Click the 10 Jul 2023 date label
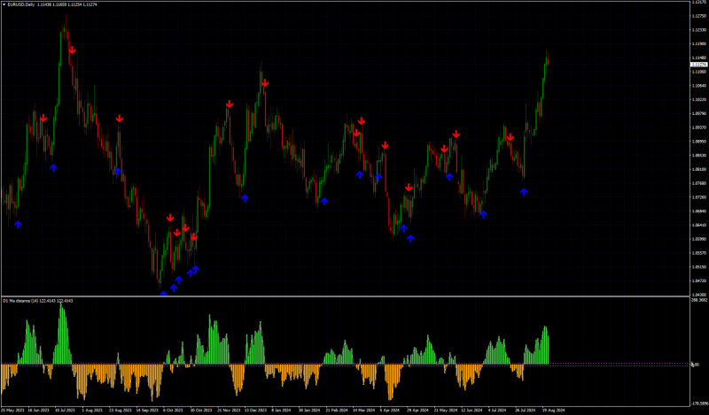This screenshot has width=709, height=415. 65,411
